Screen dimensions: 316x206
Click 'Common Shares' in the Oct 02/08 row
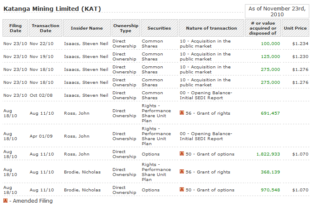[x=152, y=95]
